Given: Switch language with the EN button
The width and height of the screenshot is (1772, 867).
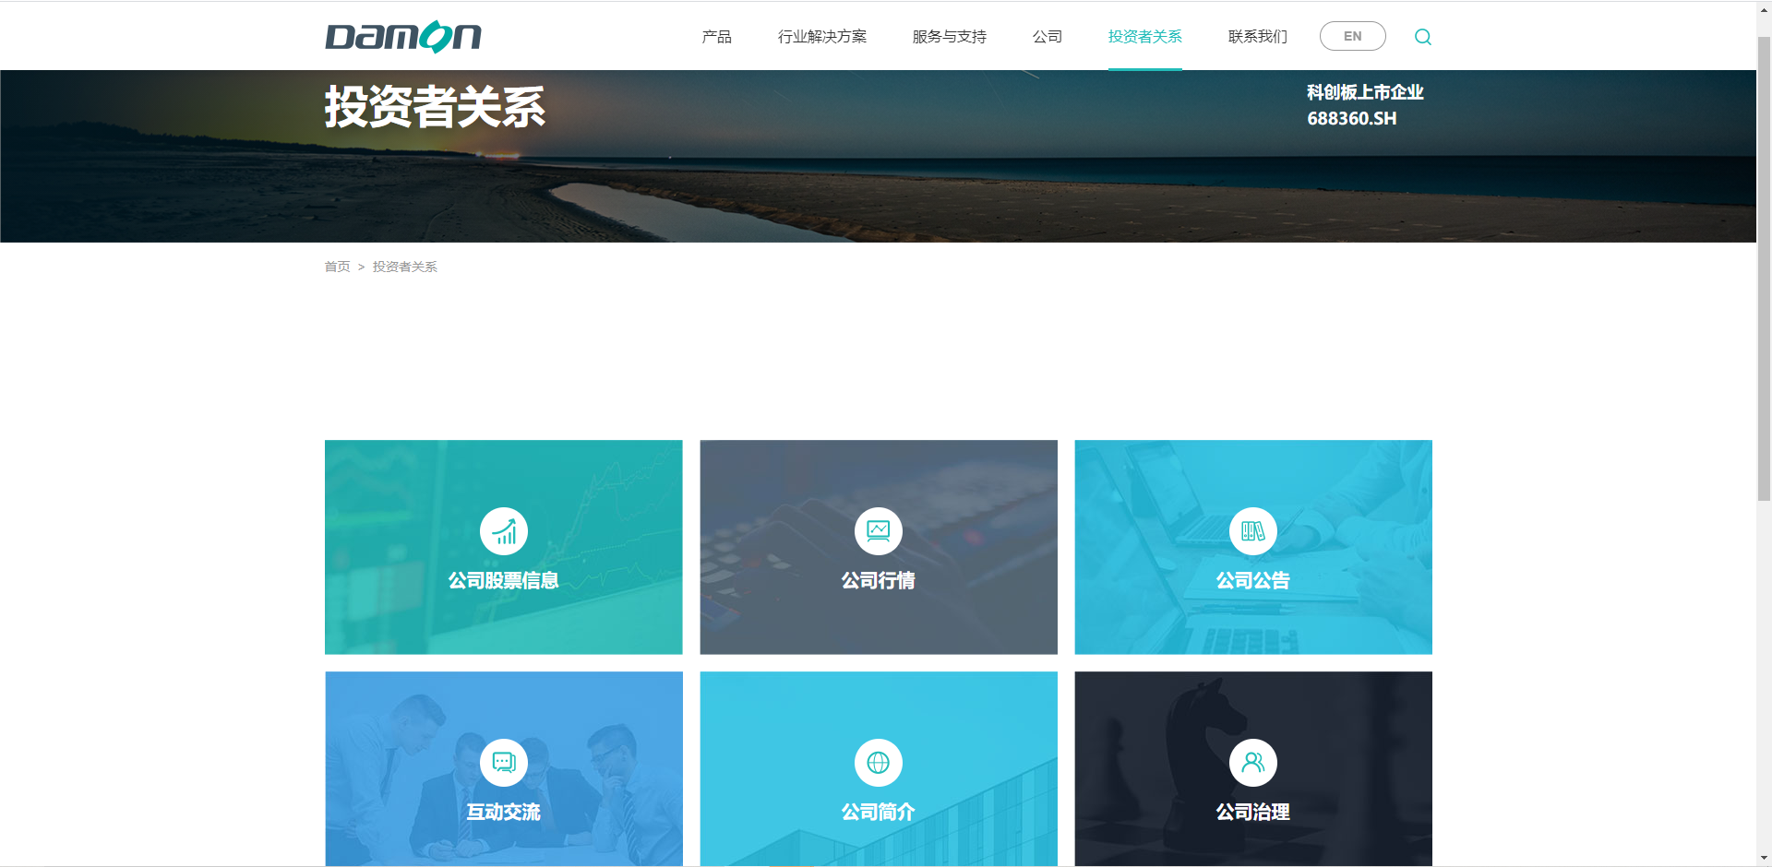Looking at the screenshot, I should click(1352, 37).
